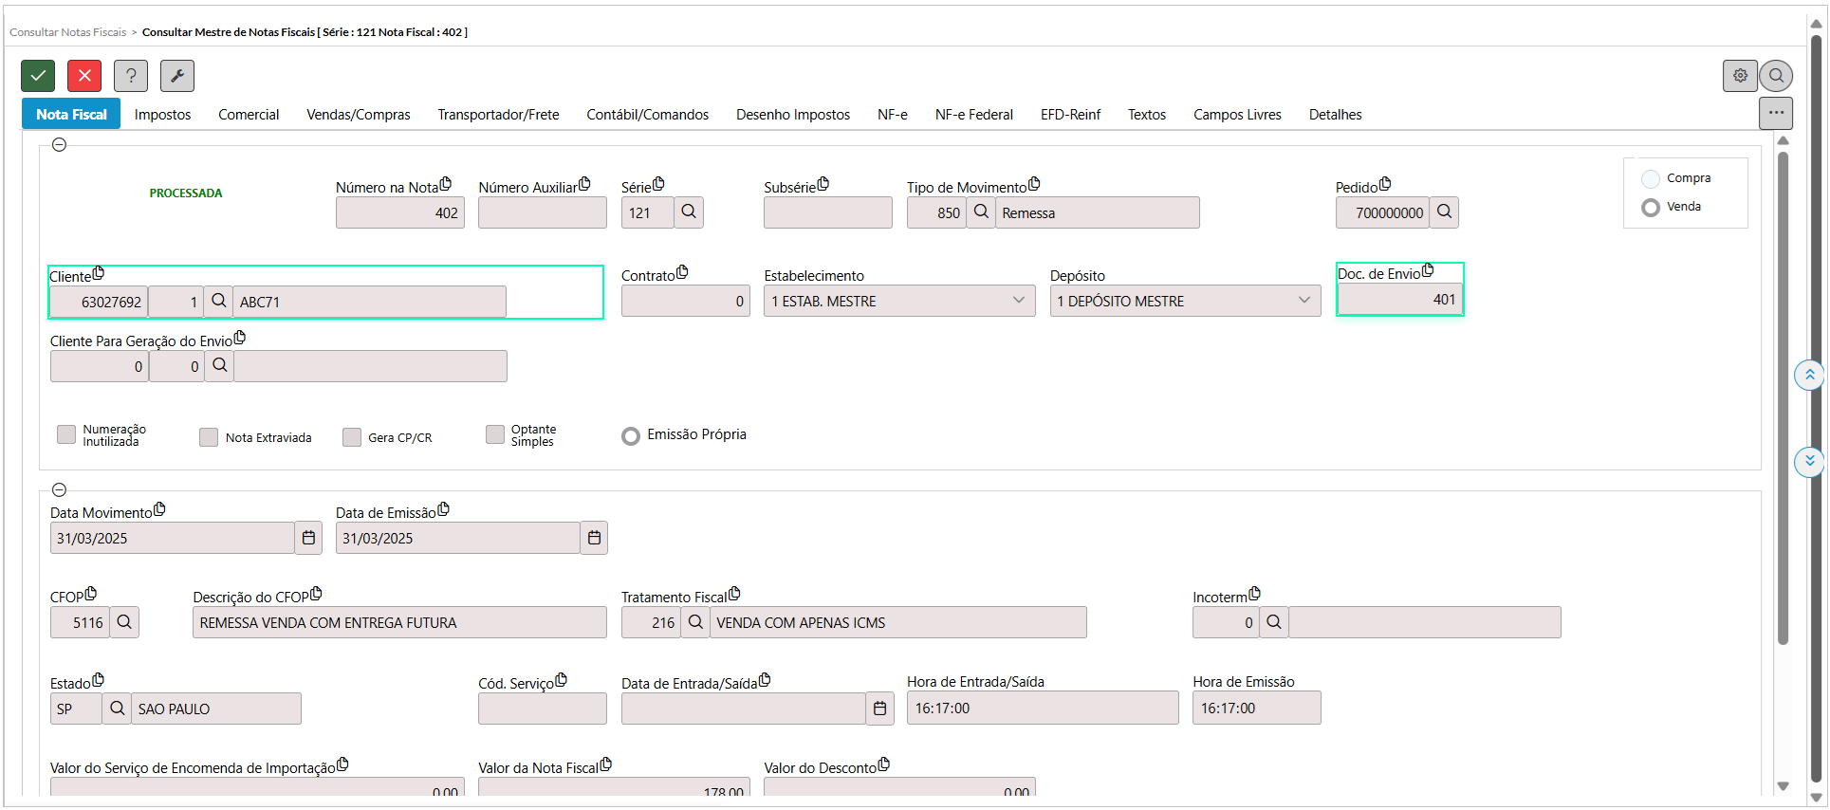Check the Nota Extraviada checkbox

point(209,437)
